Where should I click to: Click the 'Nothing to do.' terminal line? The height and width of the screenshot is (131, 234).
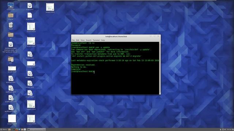(79, 67)
